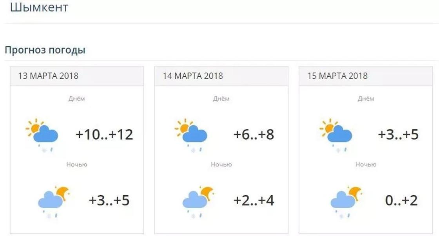
Task: Click the Ночью label on 13 March
Action: point(77,164)
